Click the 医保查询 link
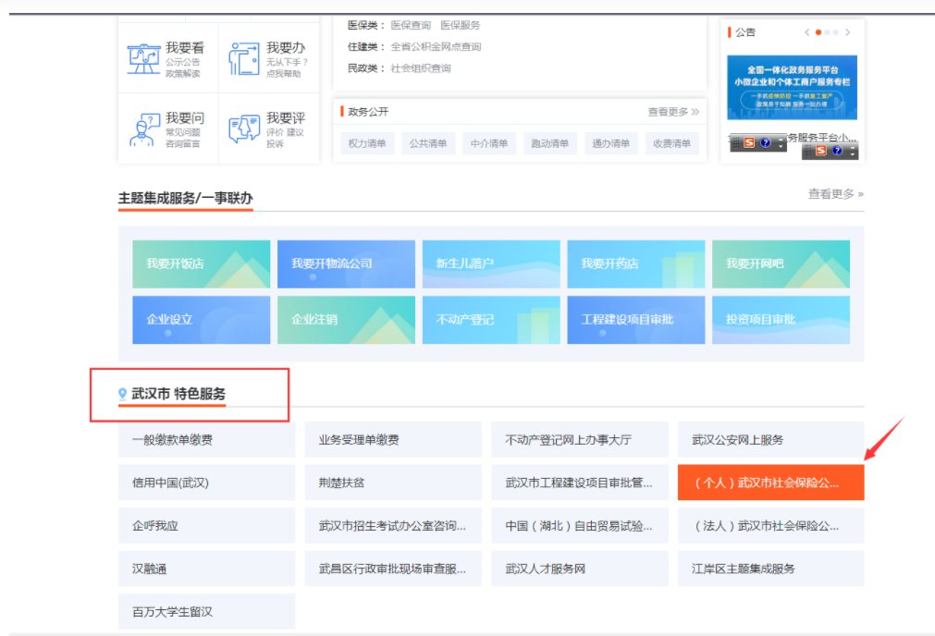Screen dimensions: 935x636 coord(411,25)
